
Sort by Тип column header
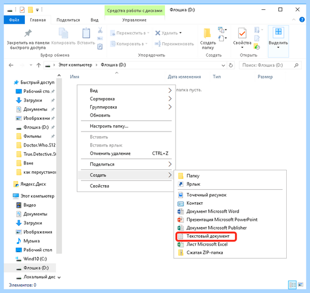(x=216, y=77)
